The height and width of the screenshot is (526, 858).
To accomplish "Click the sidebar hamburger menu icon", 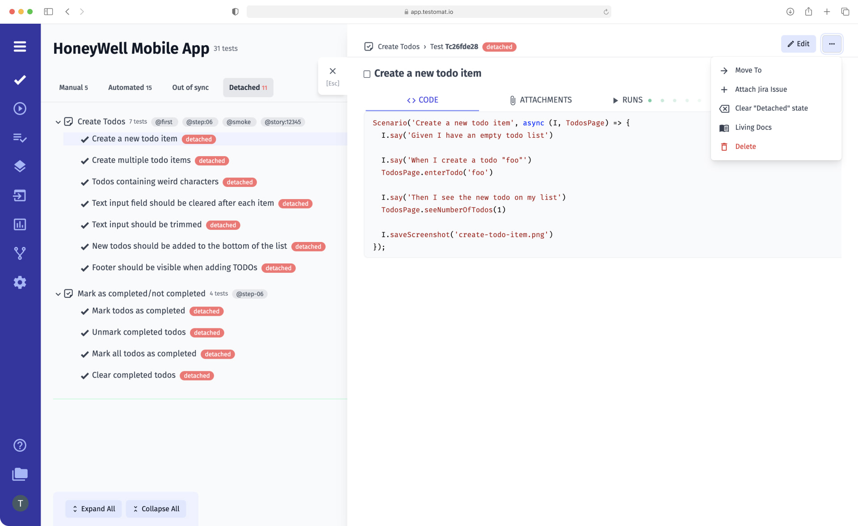I will point(20,47).
